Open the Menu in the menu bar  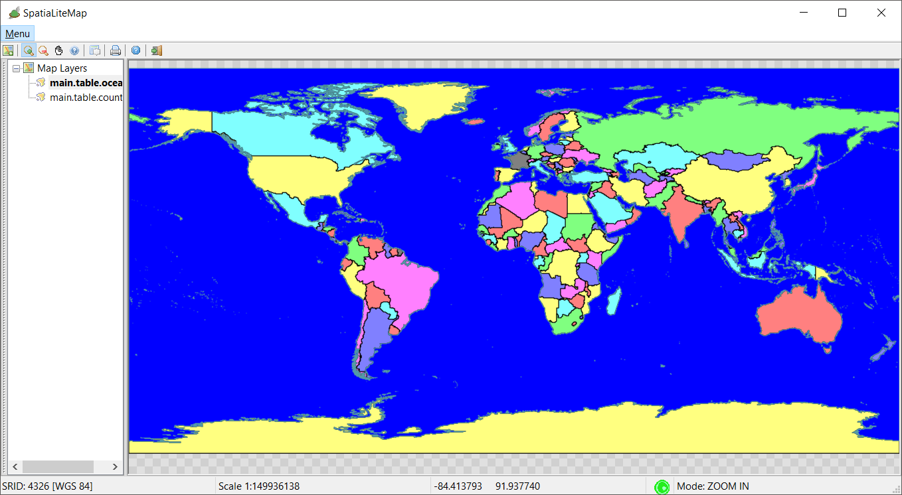coord(17,34)
